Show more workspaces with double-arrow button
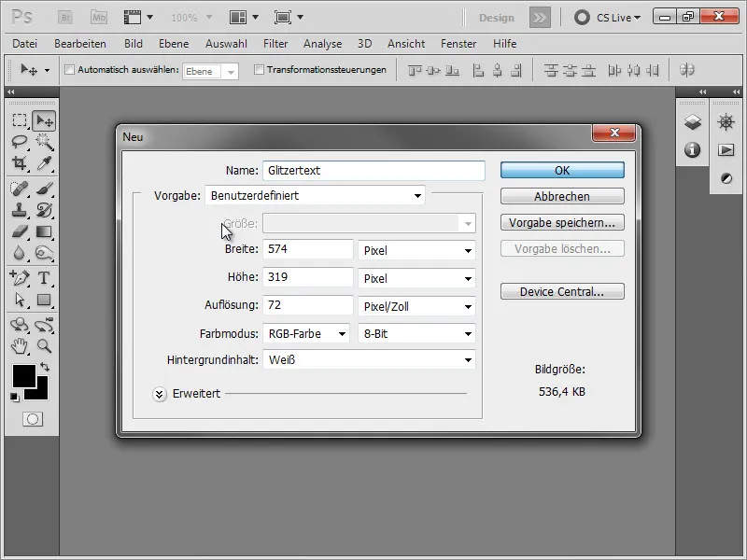The image size is (747, 560). [x=540, y=18]
